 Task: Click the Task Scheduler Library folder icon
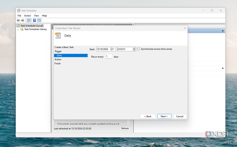[x=22, y=29]
